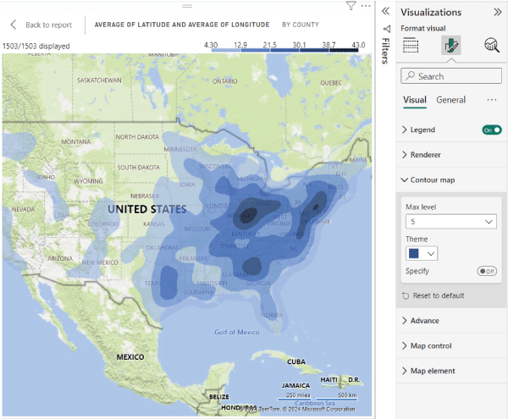The image size is (508, 419).
Task: Click Reset to default
Action: point(439,295)
